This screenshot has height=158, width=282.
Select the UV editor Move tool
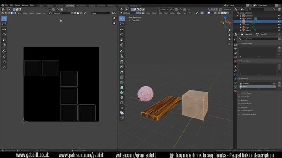coord(4,30)
